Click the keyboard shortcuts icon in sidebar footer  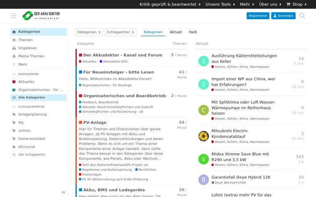click(x=63, y=192)
